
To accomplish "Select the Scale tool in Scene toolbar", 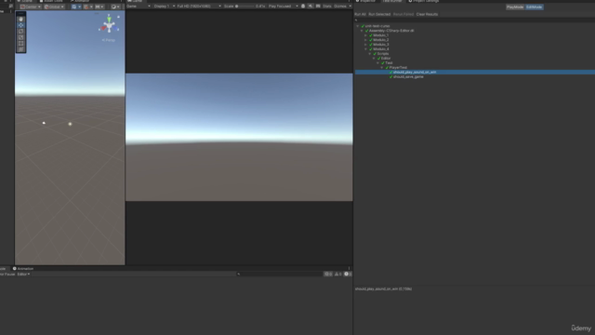I will coord(20,37).
